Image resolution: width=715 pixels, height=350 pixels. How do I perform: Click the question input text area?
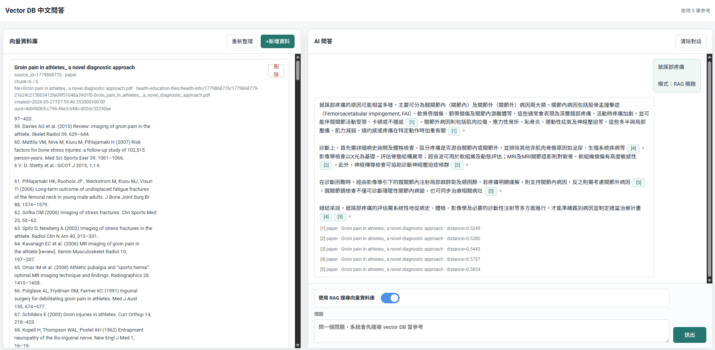[492, 331]
